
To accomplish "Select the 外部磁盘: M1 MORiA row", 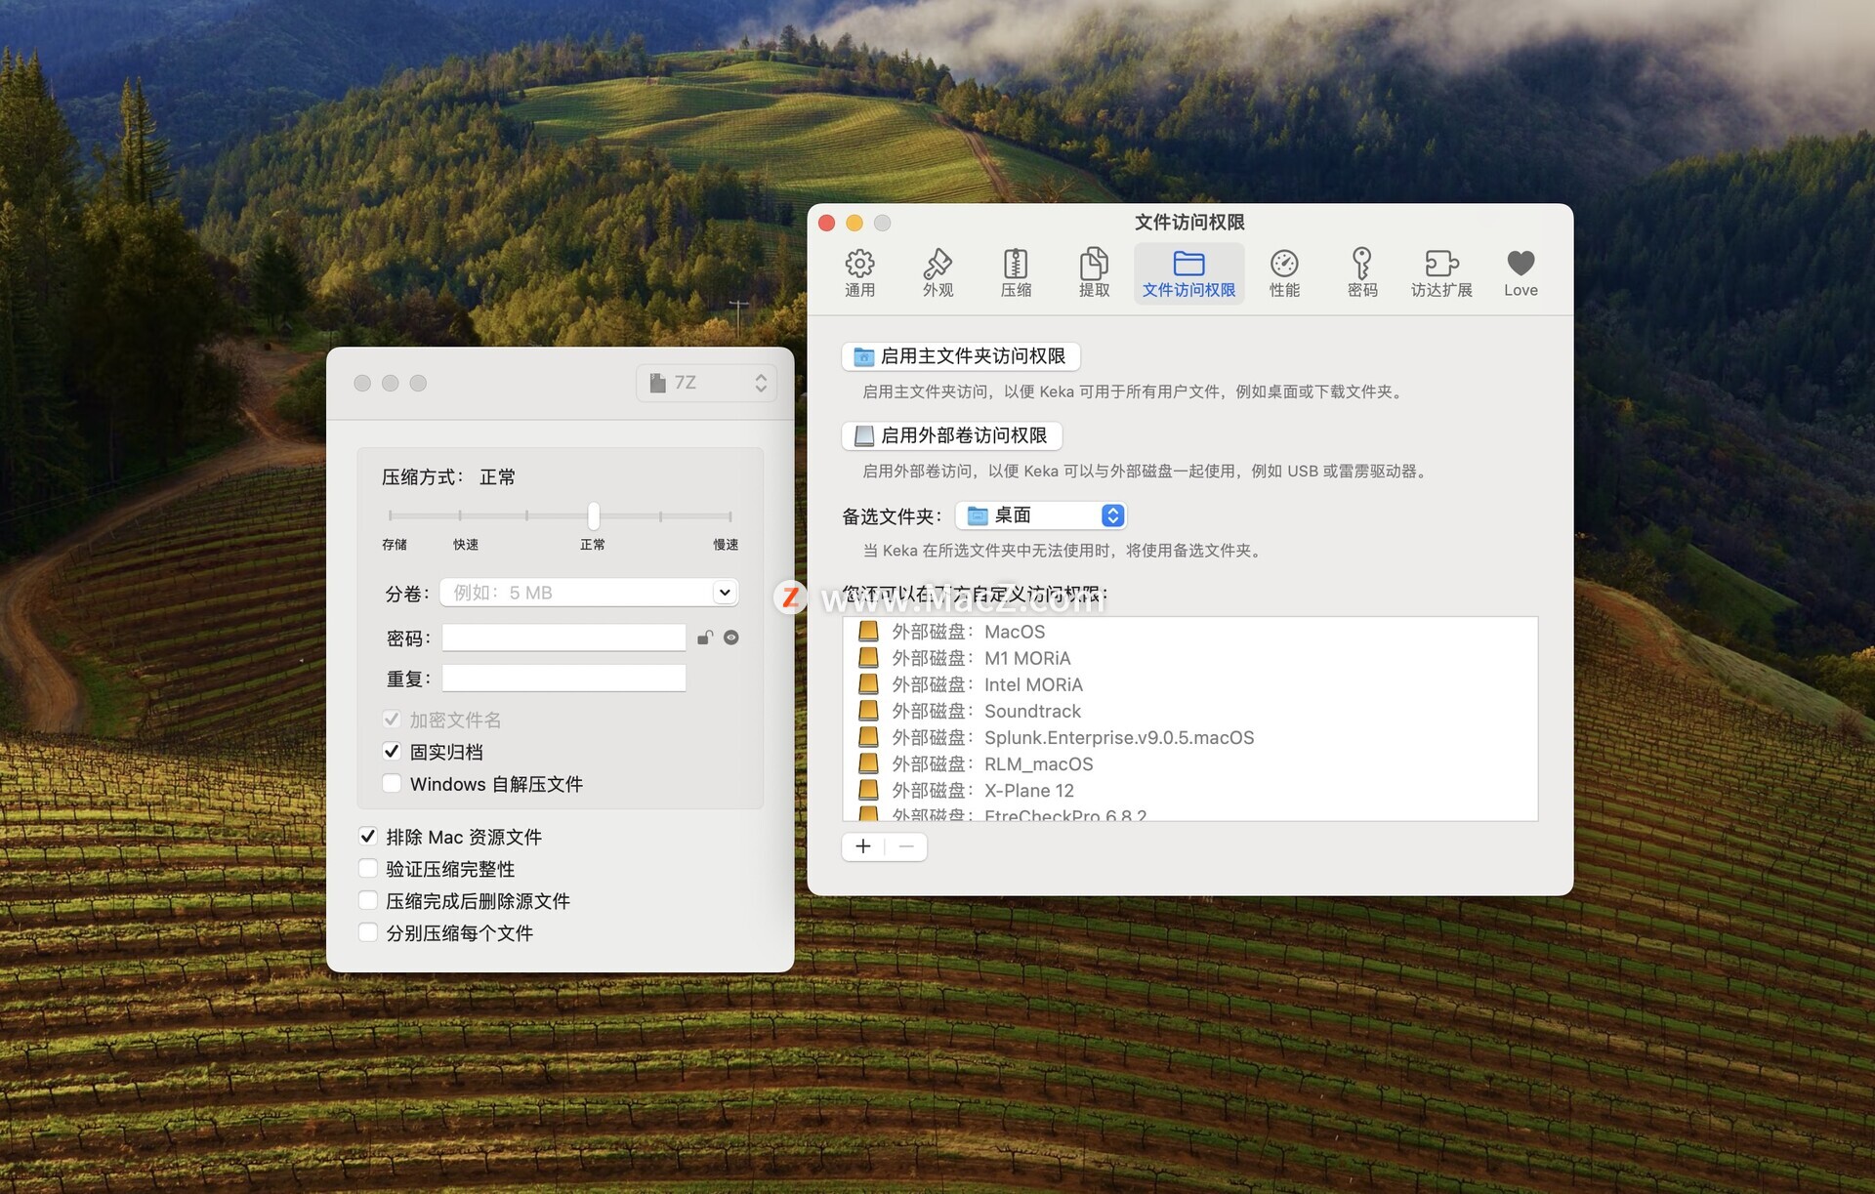I will pos(1189,658).
